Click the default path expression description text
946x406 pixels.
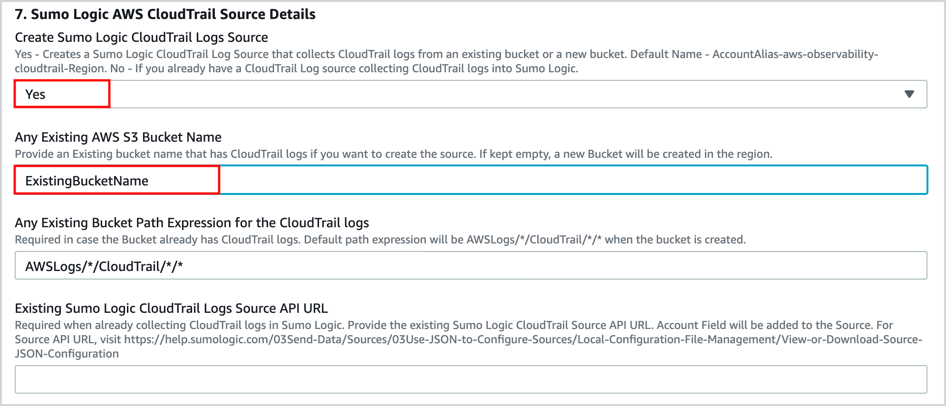tap(380, 240)
